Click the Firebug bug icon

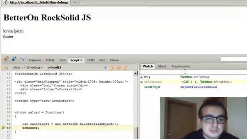(x=6, y=59)
